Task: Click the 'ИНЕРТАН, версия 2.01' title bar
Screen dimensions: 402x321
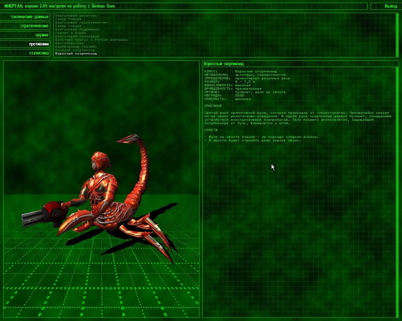Action: (184, 6)
